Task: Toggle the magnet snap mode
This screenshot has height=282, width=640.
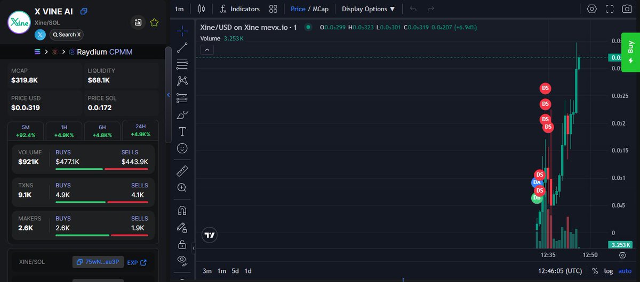Action: [182, 210]
